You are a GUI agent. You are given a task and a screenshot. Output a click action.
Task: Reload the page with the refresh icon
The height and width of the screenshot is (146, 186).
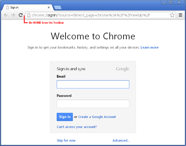(21, 15)
